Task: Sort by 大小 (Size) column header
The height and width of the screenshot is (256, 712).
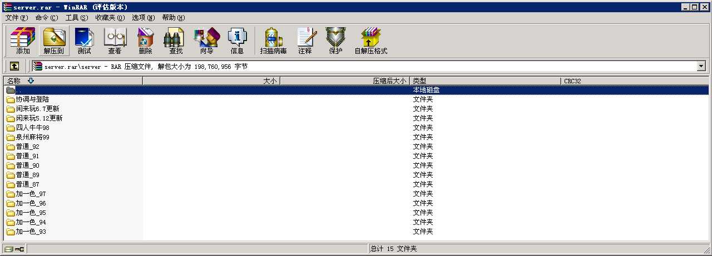Action: pos(211,81)
